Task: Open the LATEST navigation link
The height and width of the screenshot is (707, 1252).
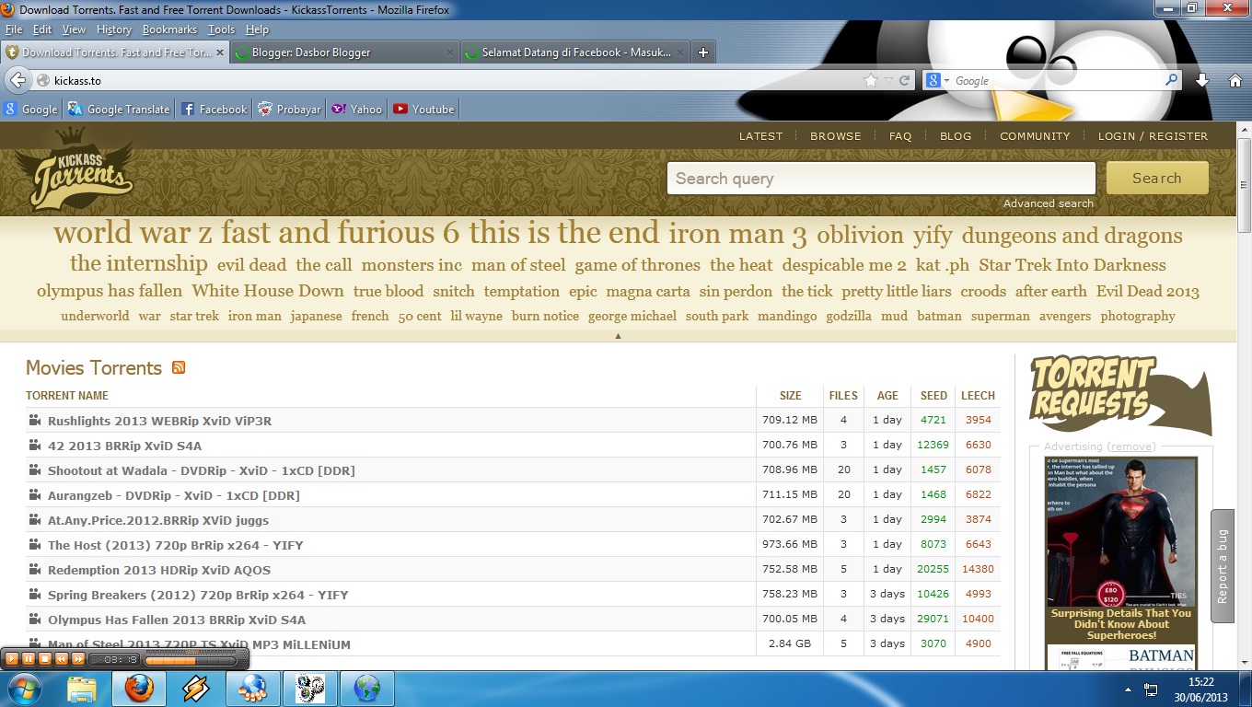Action: point(760,136)
